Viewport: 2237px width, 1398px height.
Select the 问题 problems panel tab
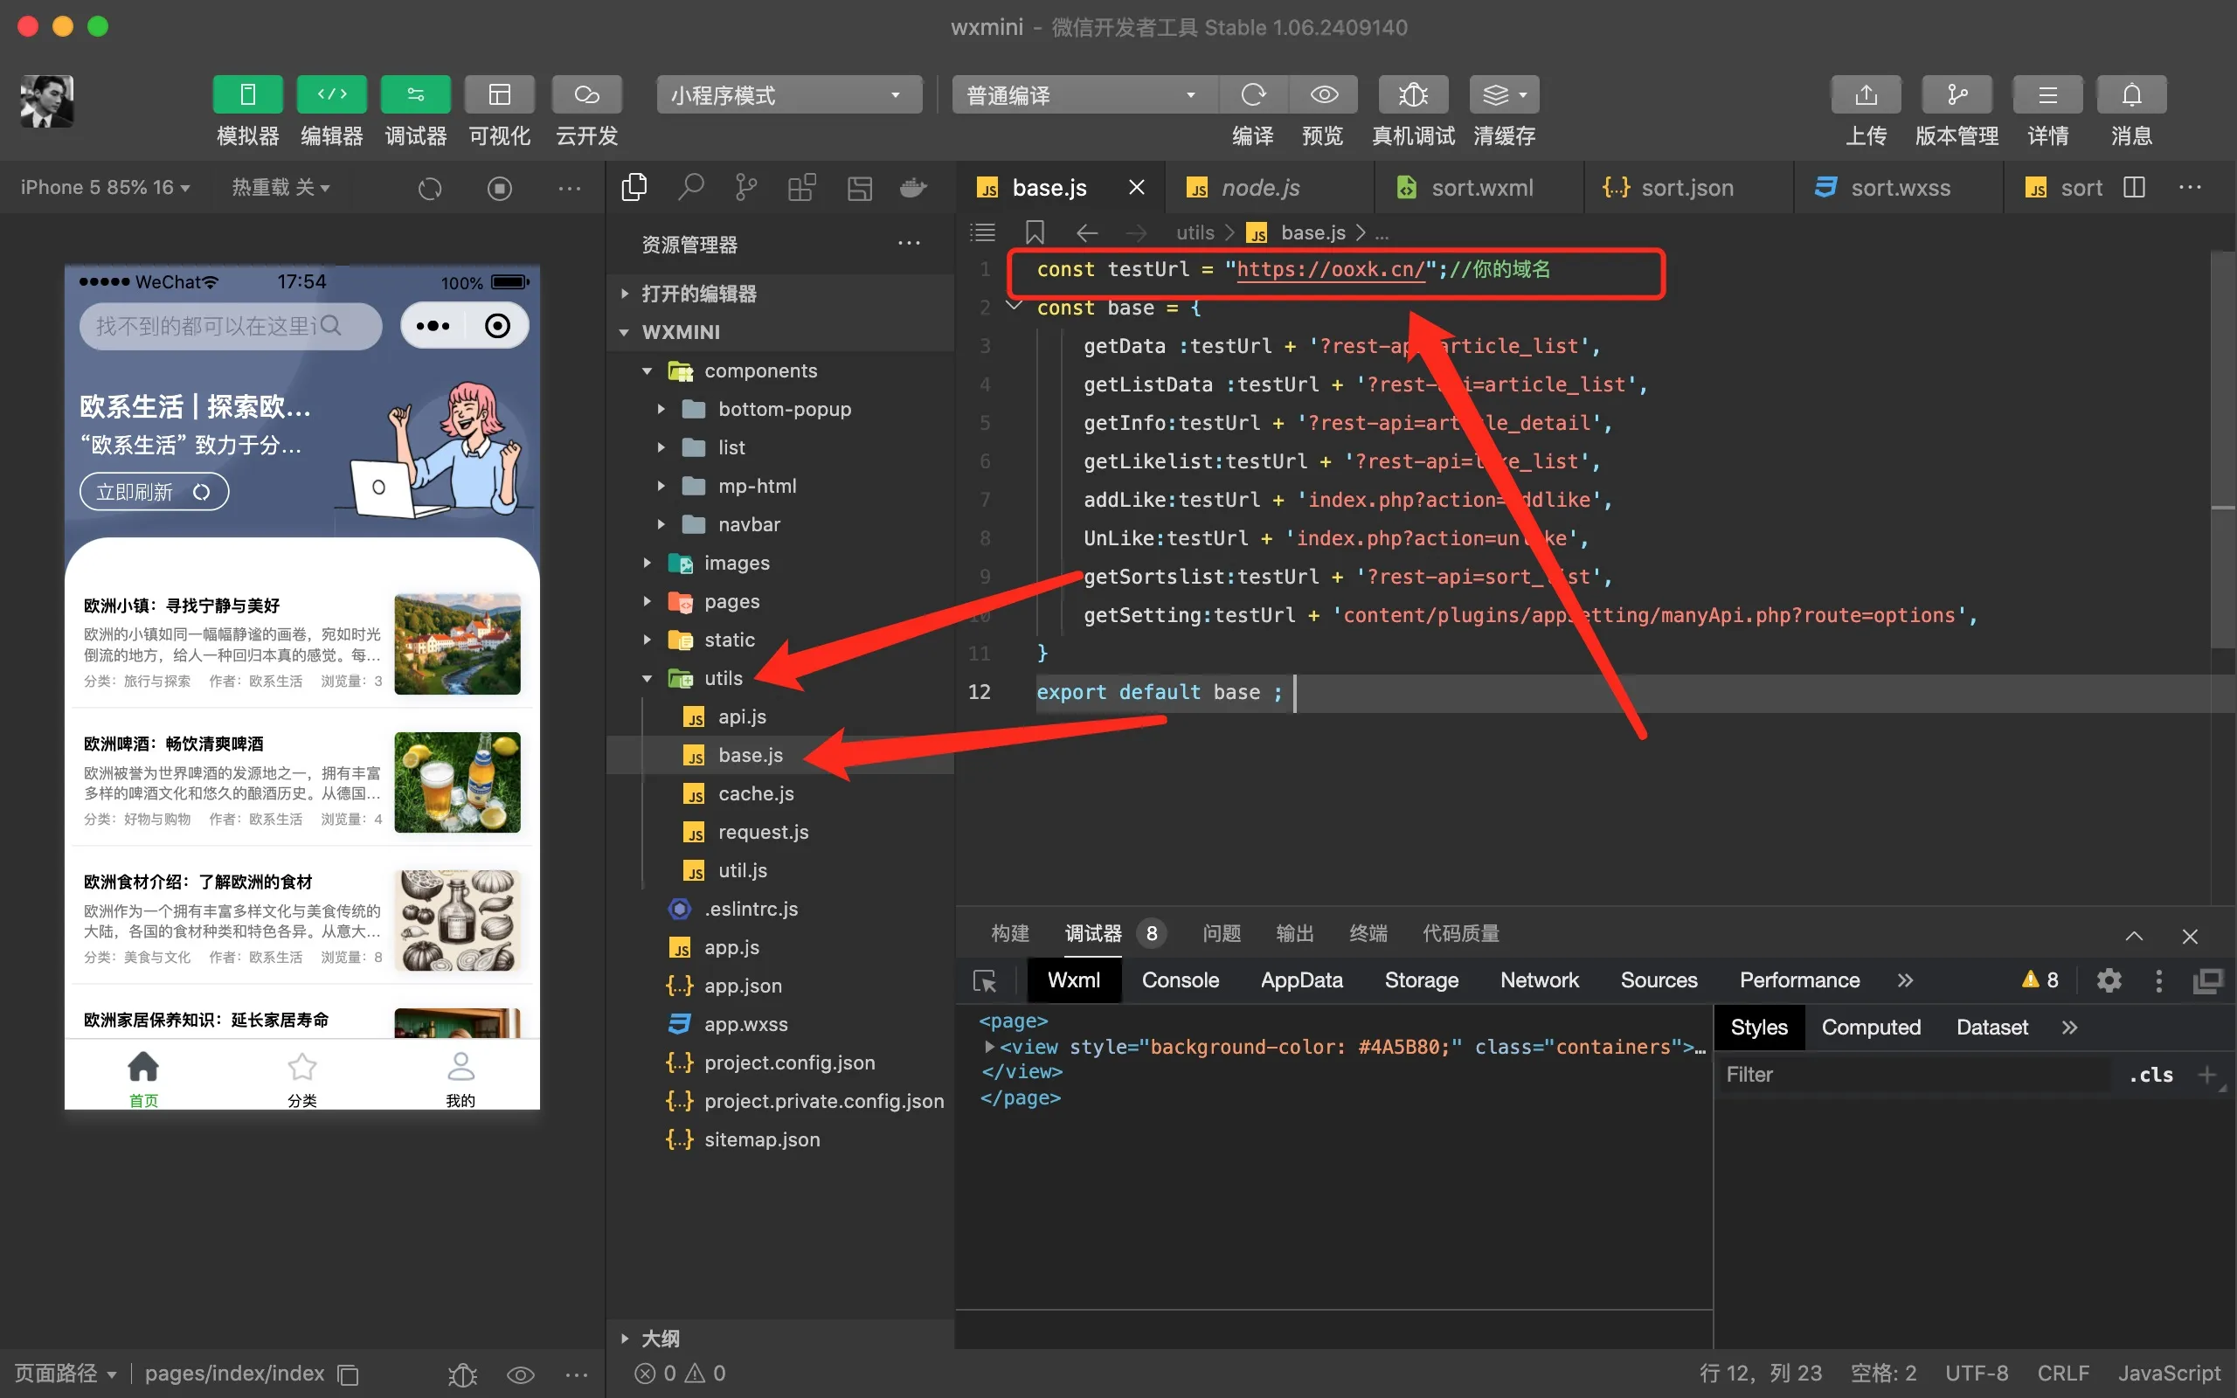[x=1221, y=933]
